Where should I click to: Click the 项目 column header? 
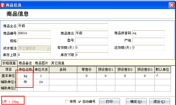coord(9,70)
